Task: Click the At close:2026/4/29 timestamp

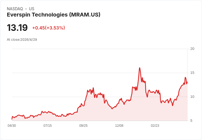Action: click(x=22, y=40)
